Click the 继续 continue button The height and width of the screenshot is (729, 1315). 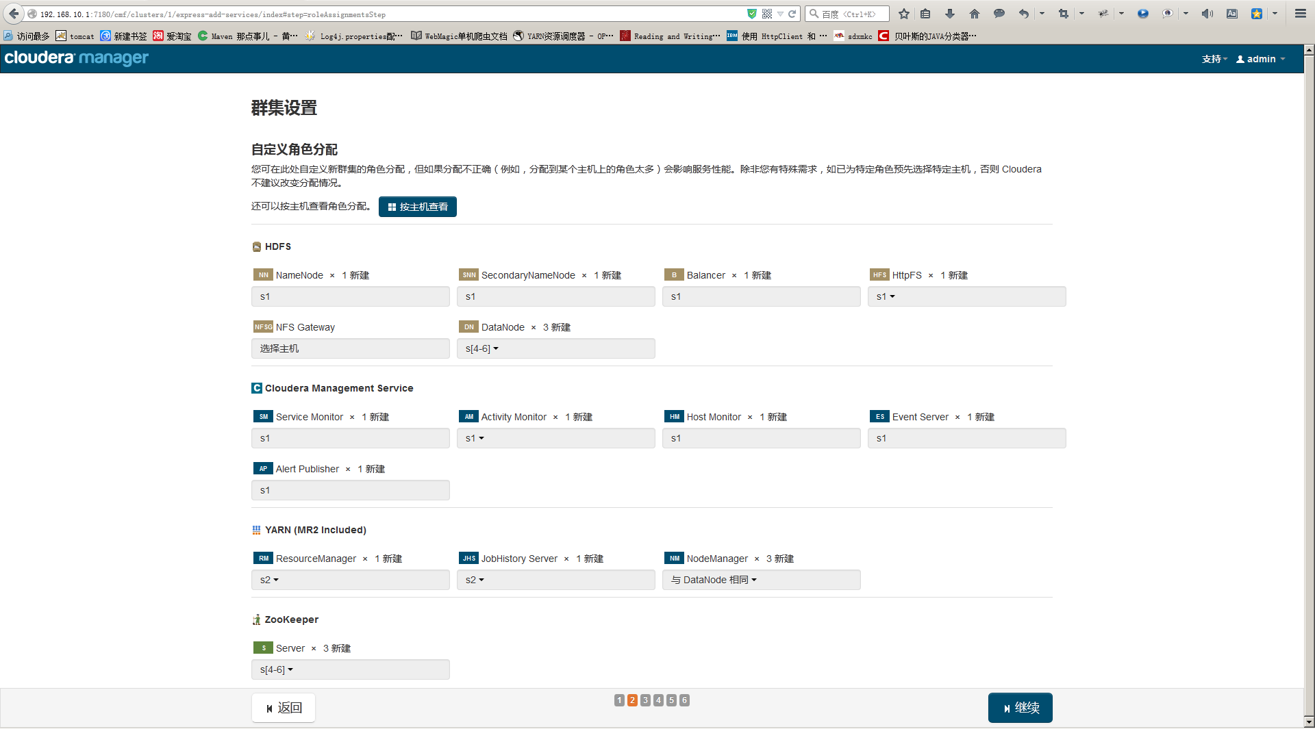coord(1020,708)
